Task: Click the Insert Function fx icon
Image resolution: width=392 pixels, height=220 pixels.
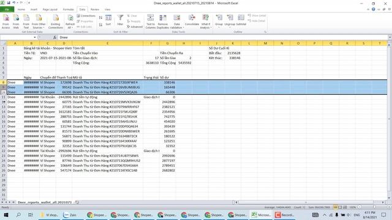Action: (55, 37)
